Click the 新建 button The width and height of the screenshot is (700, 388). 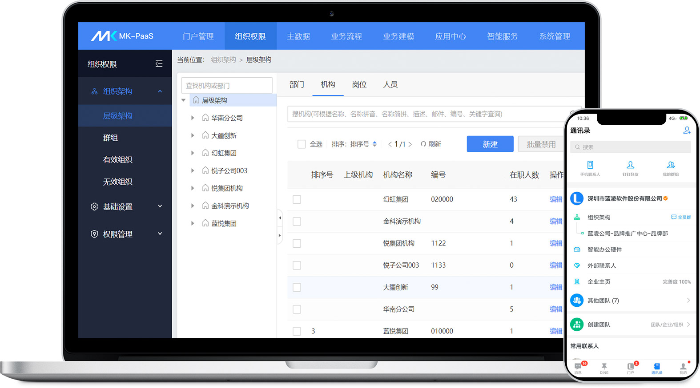pyautogui.click(x=490, y=144)
